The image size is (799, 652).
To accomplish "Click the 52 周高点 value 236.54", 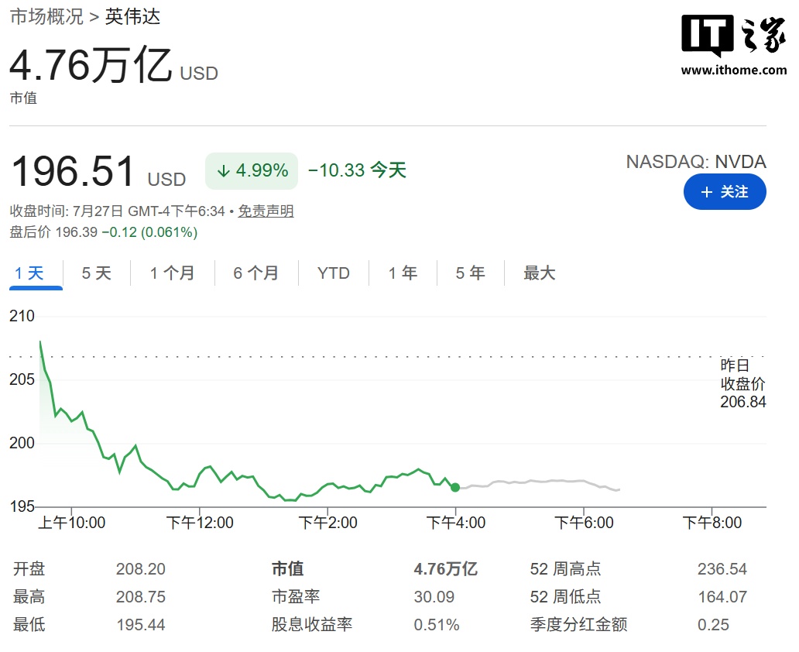I will (722, 569).
